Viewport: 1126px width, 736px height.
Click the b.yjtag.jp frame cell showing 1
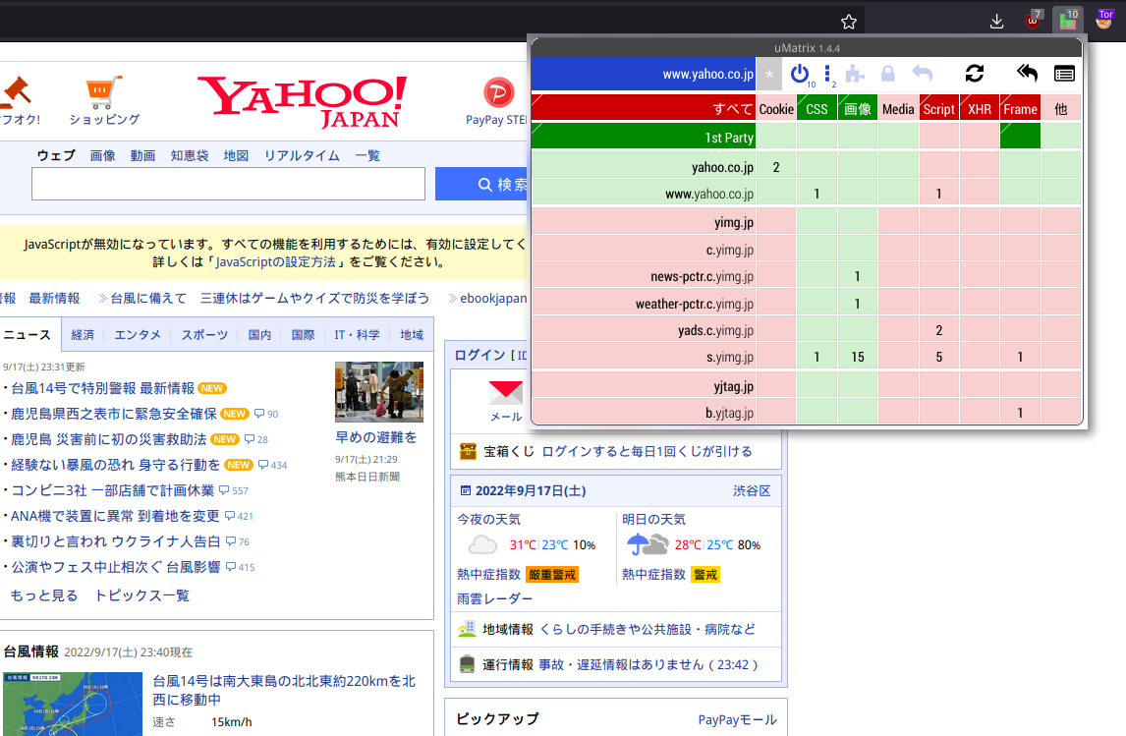point(1021,412)
